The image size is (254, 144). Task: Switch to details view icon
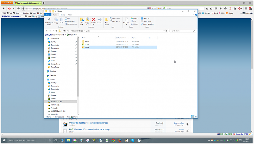193,117
